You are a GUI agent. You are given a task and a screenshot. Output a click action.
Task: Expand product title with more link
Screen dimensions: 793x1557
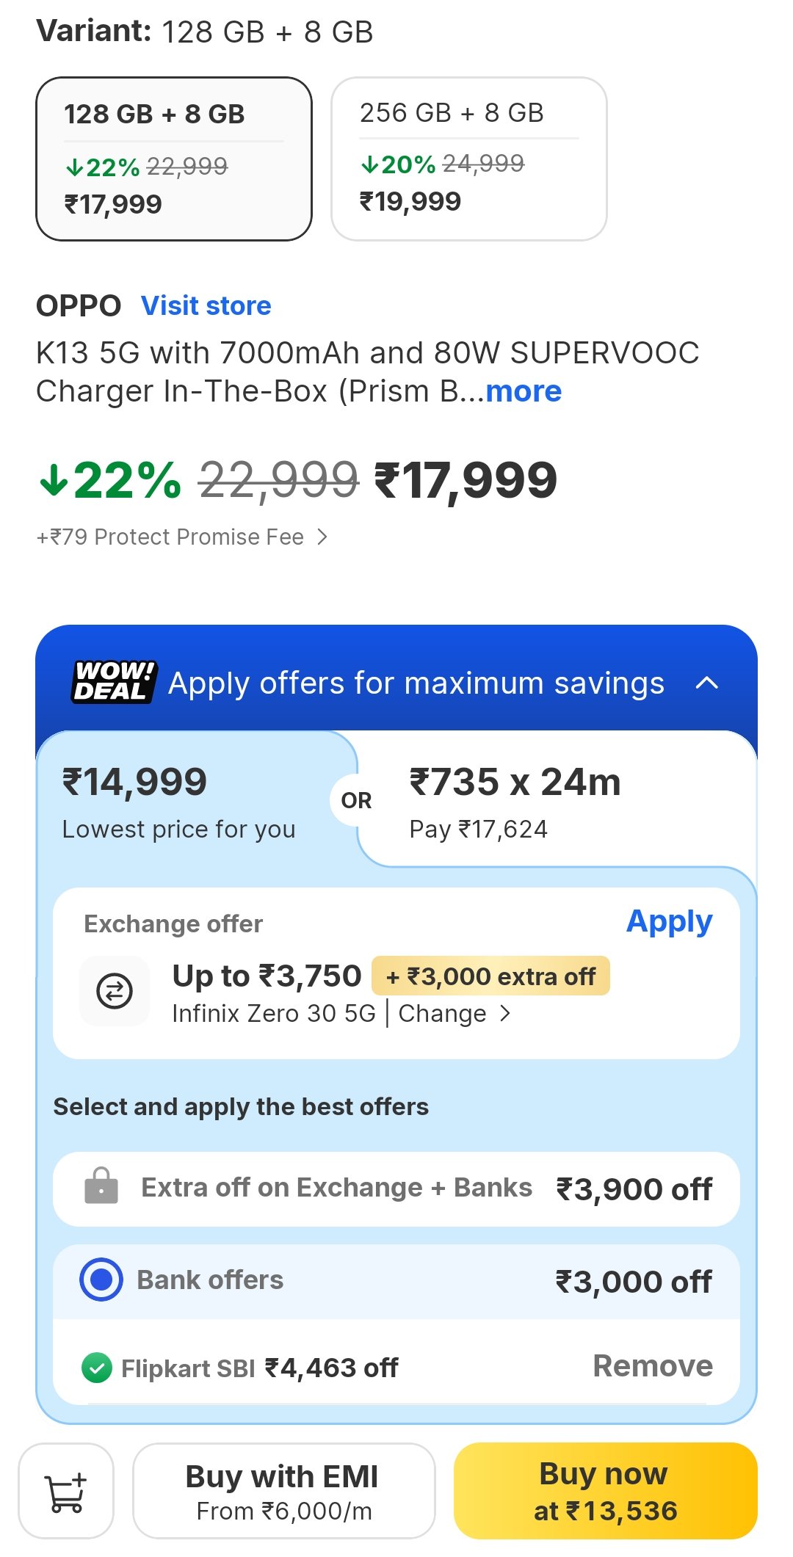524,392
